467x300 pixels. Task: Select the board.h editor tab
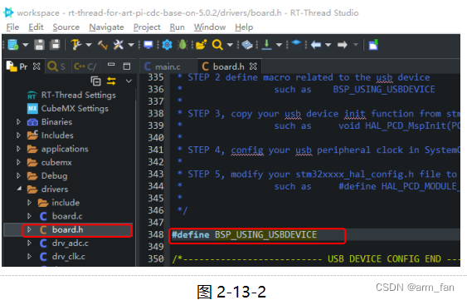pyautogui.click(x=229, y=66)
